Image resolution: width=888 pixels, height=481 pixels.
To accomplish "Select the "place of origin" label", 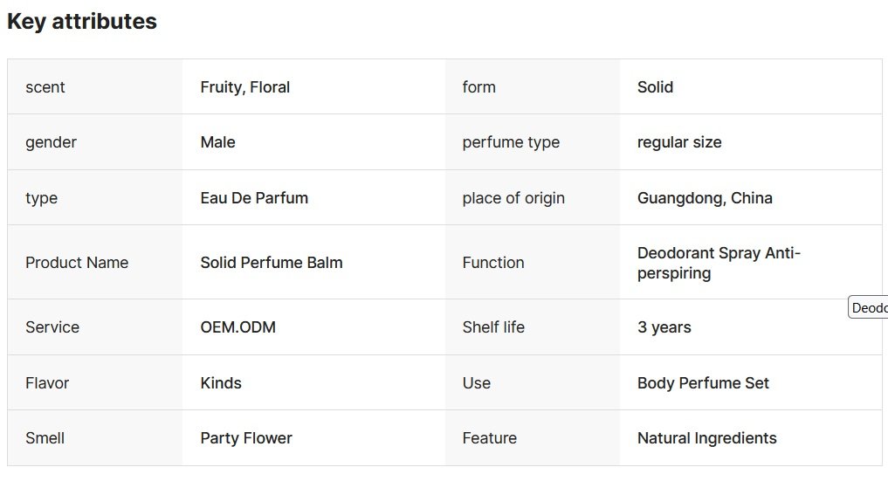I will pos(513,198).
